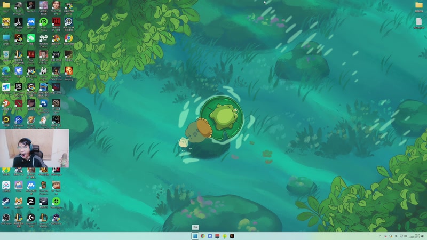
Task: Open the corgi dog icon shortcut
Action: pos(19,202)
